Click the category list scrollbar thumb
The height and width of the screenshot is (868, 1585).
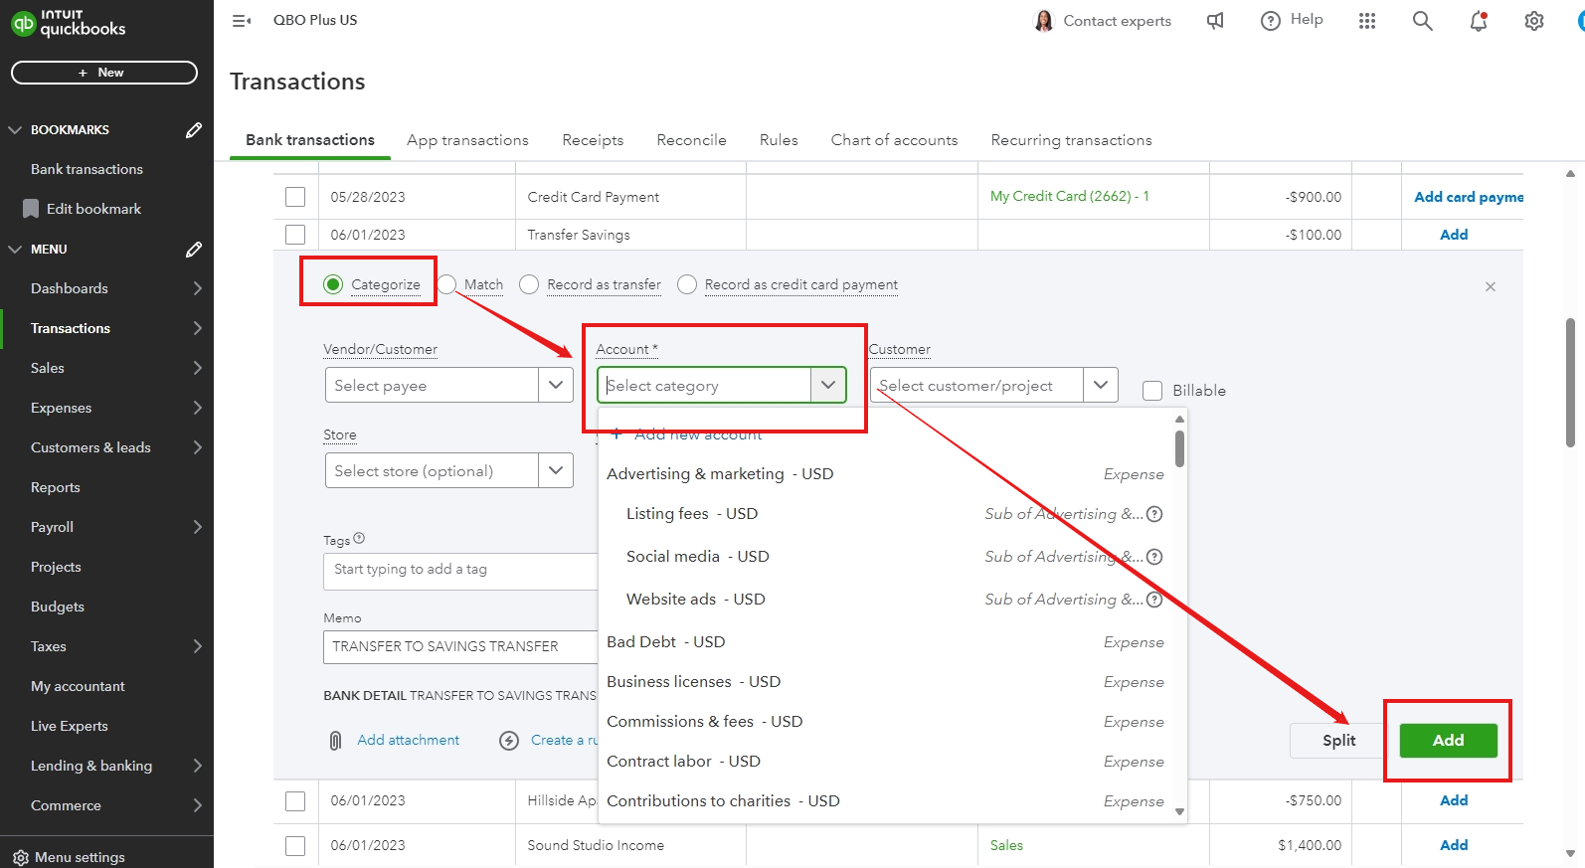tap(1179, 448)
